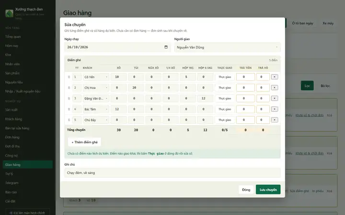The width and height of the screenshot is (345, 215).
Task: Open Nhập / Xuất nguyên liệu in sidebar
Action: [x=28, y=91]
